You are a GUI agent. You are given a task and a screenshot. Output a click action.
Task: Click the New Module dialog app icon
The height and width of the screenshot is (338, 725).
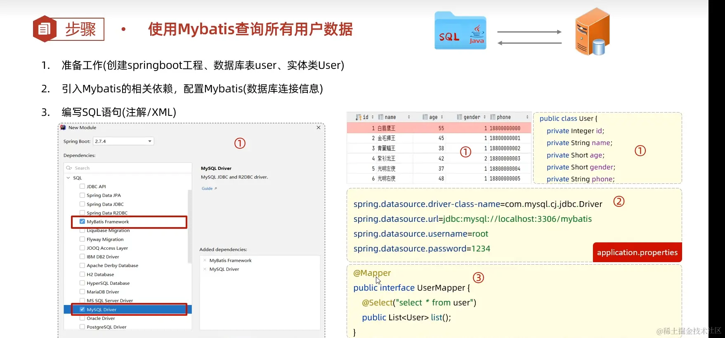63,128
